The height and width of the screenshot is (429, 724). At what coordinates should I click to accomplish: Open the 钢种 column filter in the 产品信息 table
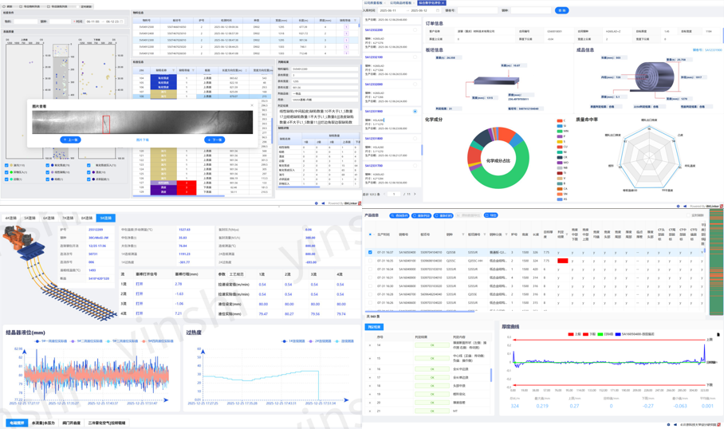(462, 234)
